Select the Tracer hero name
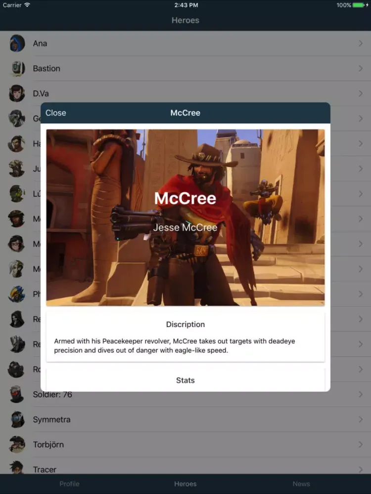Image resolution: width=371 pixels, height=494 pixels. click(45, 469)
